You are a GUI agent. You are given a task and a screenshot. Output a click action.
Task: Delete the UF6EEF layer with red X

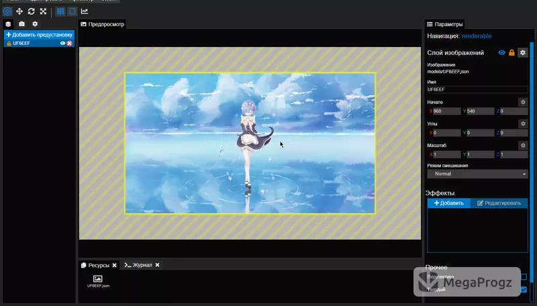(70, 43)
